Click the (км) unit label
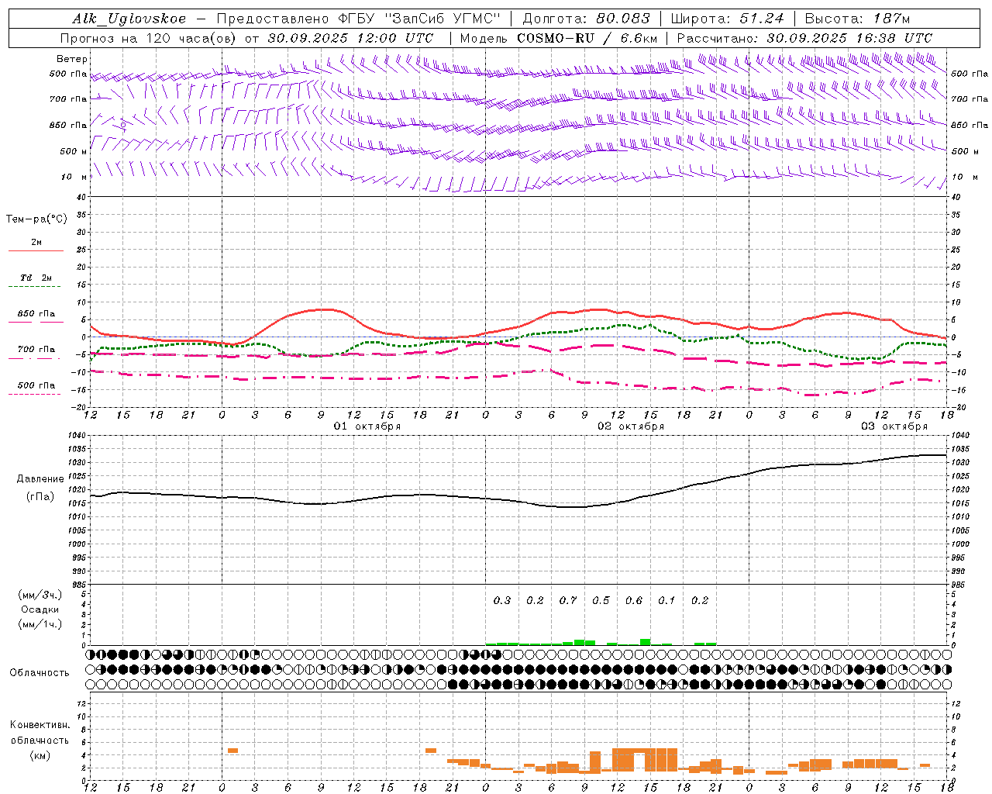This screenshot has height=794, width=992. [40, 755]
